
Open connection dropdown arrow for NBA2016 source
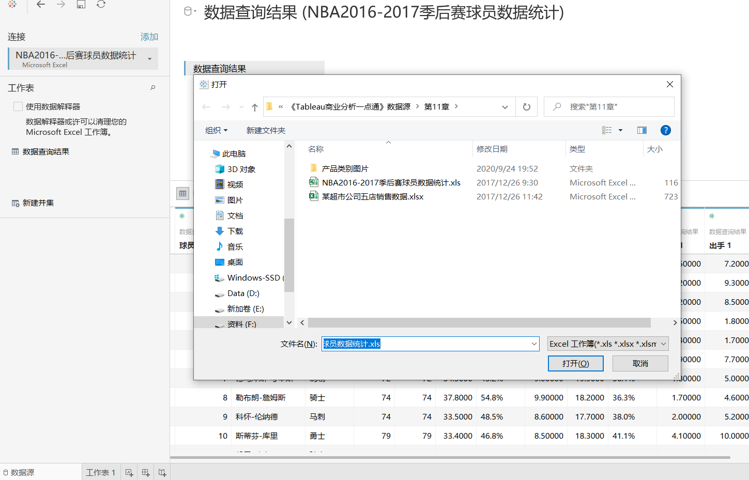pos(150,59)
